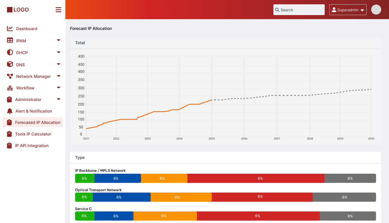This screenshot has width=389, height=223.
Task: Click the magnifier icon in search box
Action: (x=277, y=10)
